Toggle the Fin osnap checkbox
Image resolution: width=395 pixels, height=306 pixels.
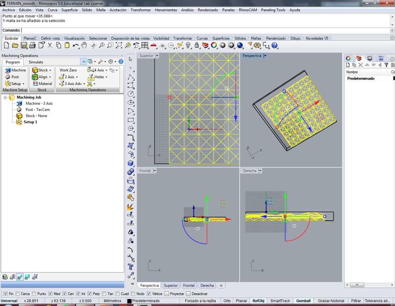point(6,294)
